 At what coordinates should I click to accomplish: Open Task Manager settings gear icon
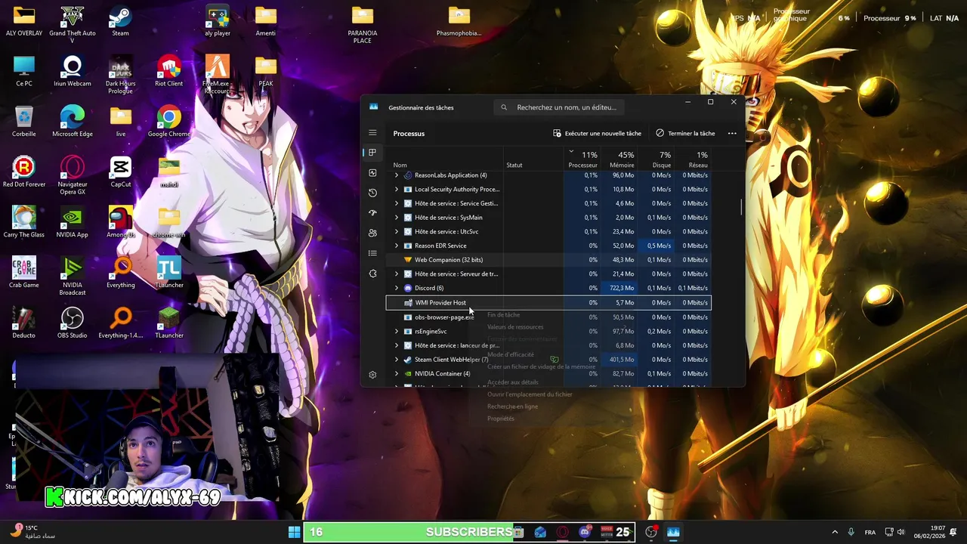pos(372,375)
